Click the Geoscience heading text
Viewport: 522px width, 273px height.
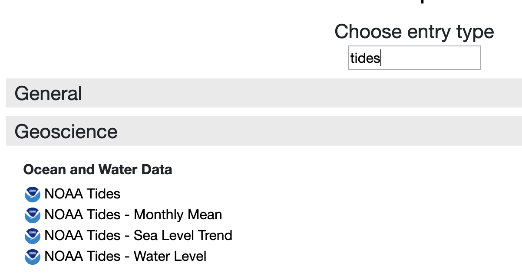(66, 131)
